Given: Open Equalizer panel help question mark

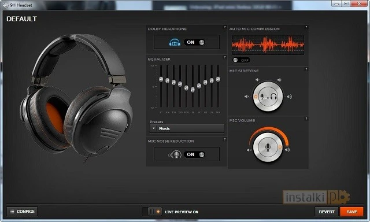Looking at the screenshot, I should point(225,57).
